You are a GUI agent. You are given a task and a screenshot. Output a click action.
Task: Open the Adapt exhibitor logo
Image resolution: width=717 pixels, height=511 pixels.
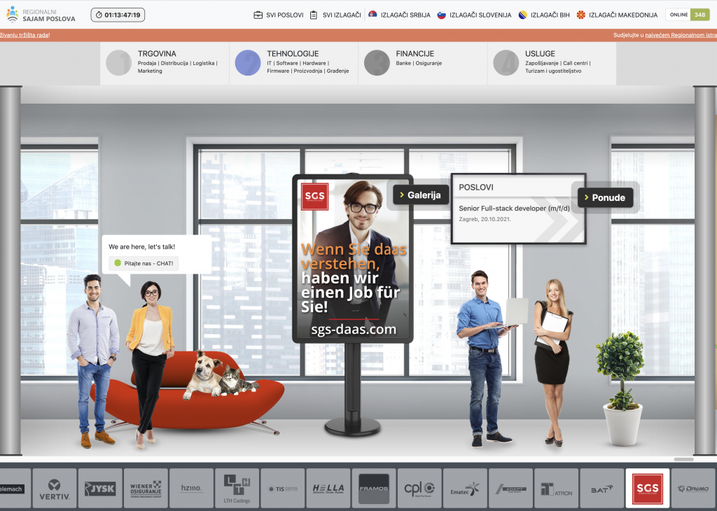[510, 488]
